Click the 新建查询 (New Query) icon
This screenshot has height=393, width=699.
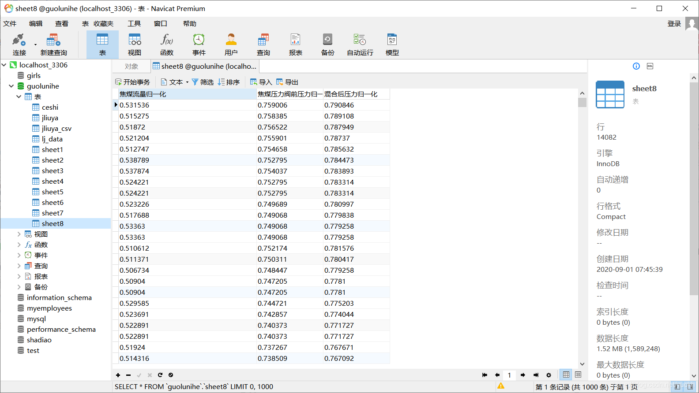53,45
